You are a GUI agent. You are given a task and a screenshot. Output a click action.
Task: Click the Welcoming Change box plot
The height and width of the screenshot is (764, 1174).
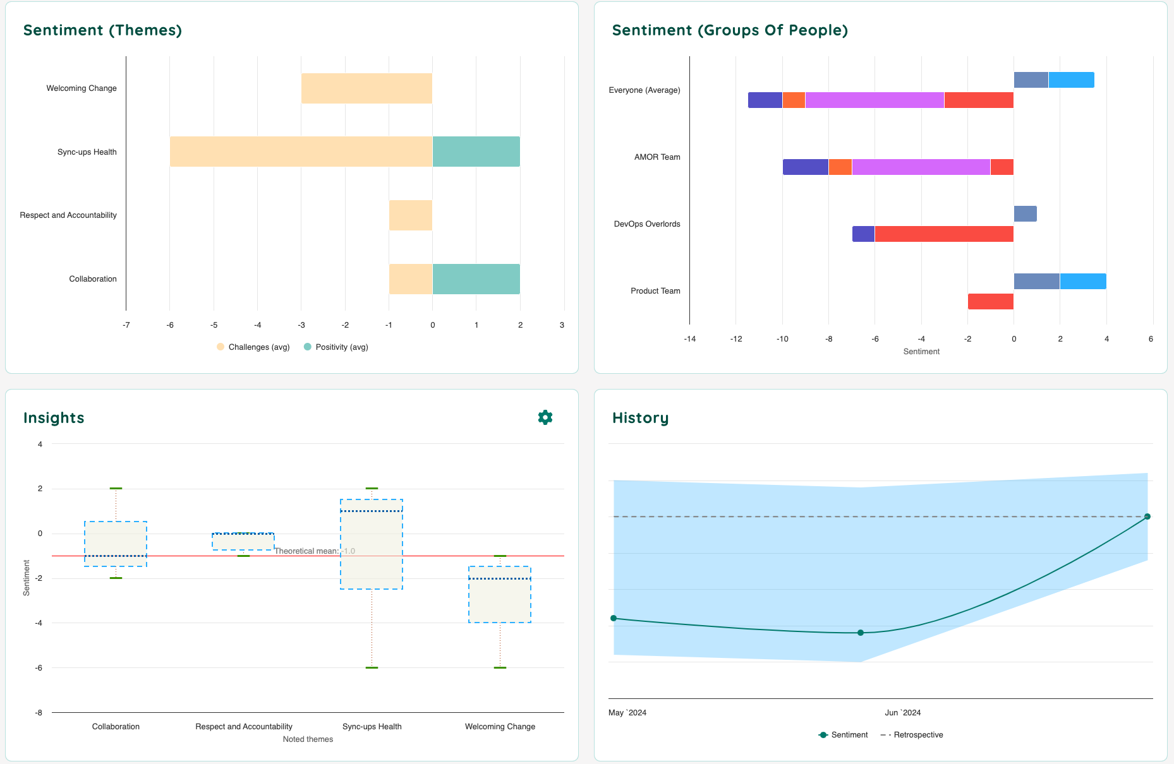pos(500,594)
